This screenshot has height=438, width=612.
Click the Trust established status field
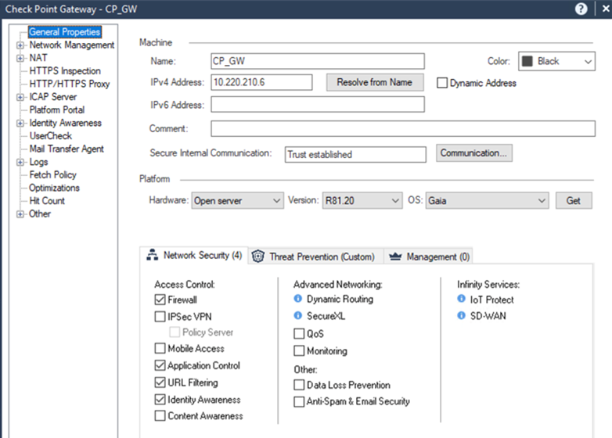point(355,154)
